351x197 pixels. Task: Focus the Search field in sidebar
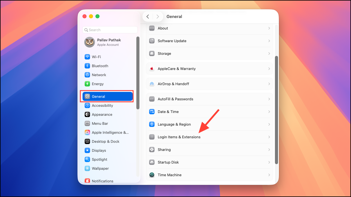tap(110, 30)
